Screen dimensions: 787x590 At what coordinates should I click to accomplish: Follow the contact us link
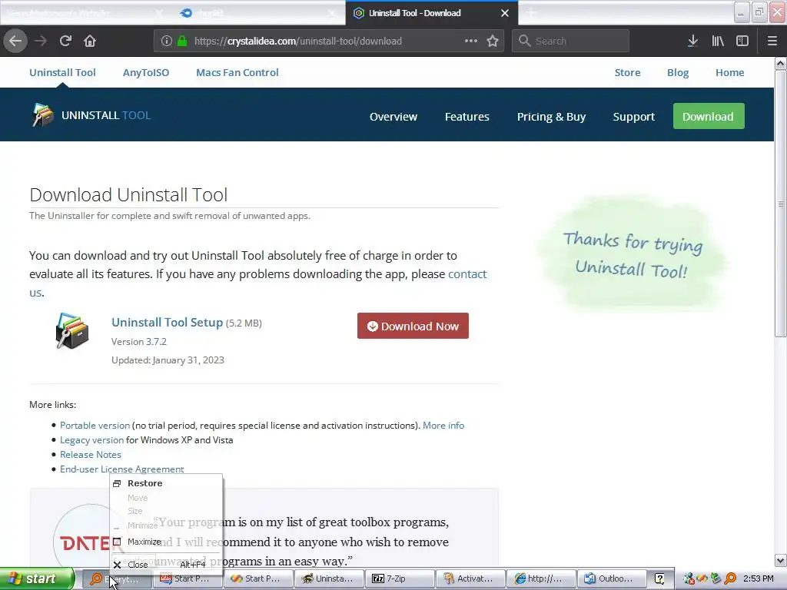click(467, 274)
